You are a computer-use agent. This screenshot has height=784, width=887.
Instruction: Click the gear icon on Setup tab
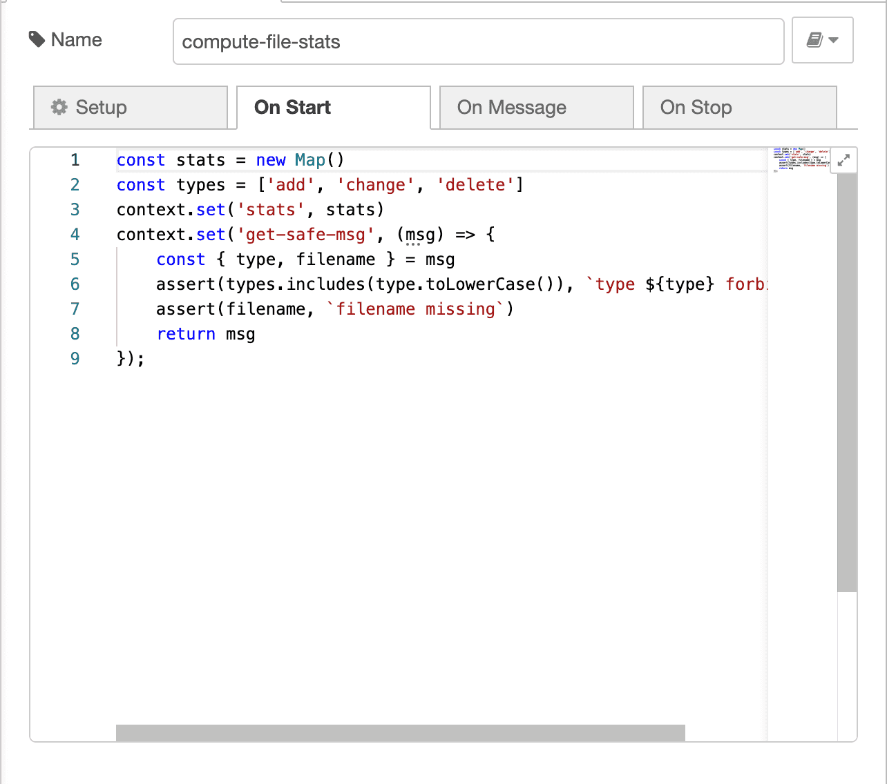59,107
